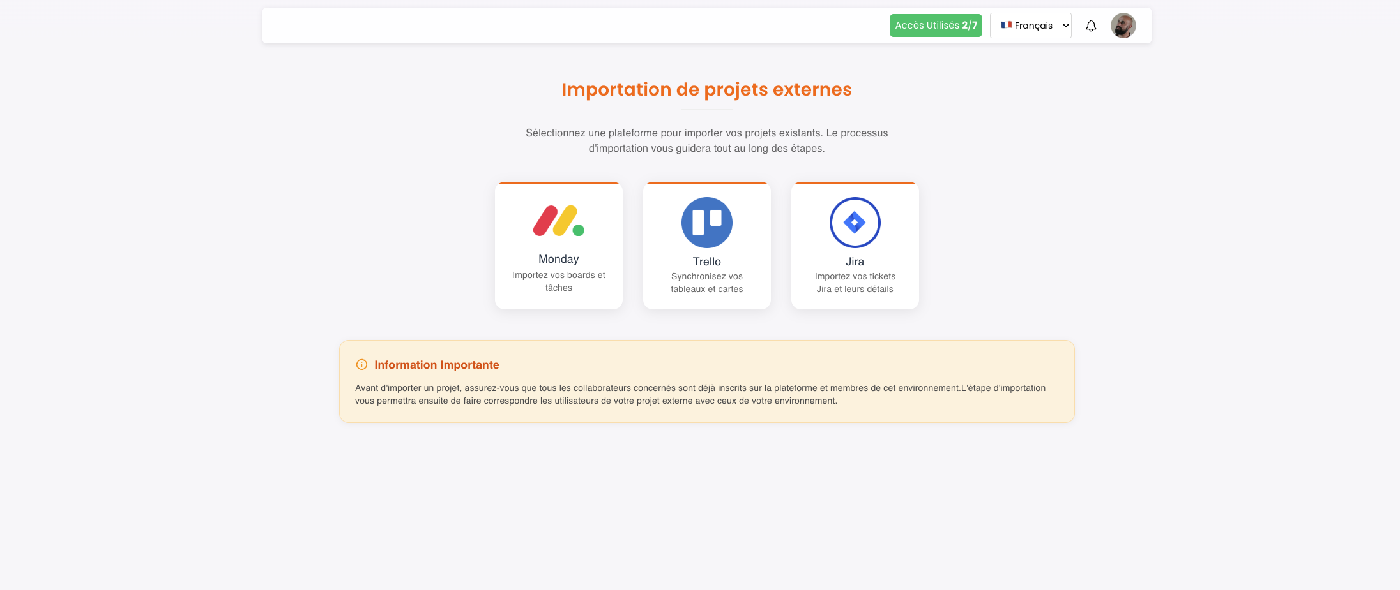
Task: Select the Jira card title
Action: (855, 262)
